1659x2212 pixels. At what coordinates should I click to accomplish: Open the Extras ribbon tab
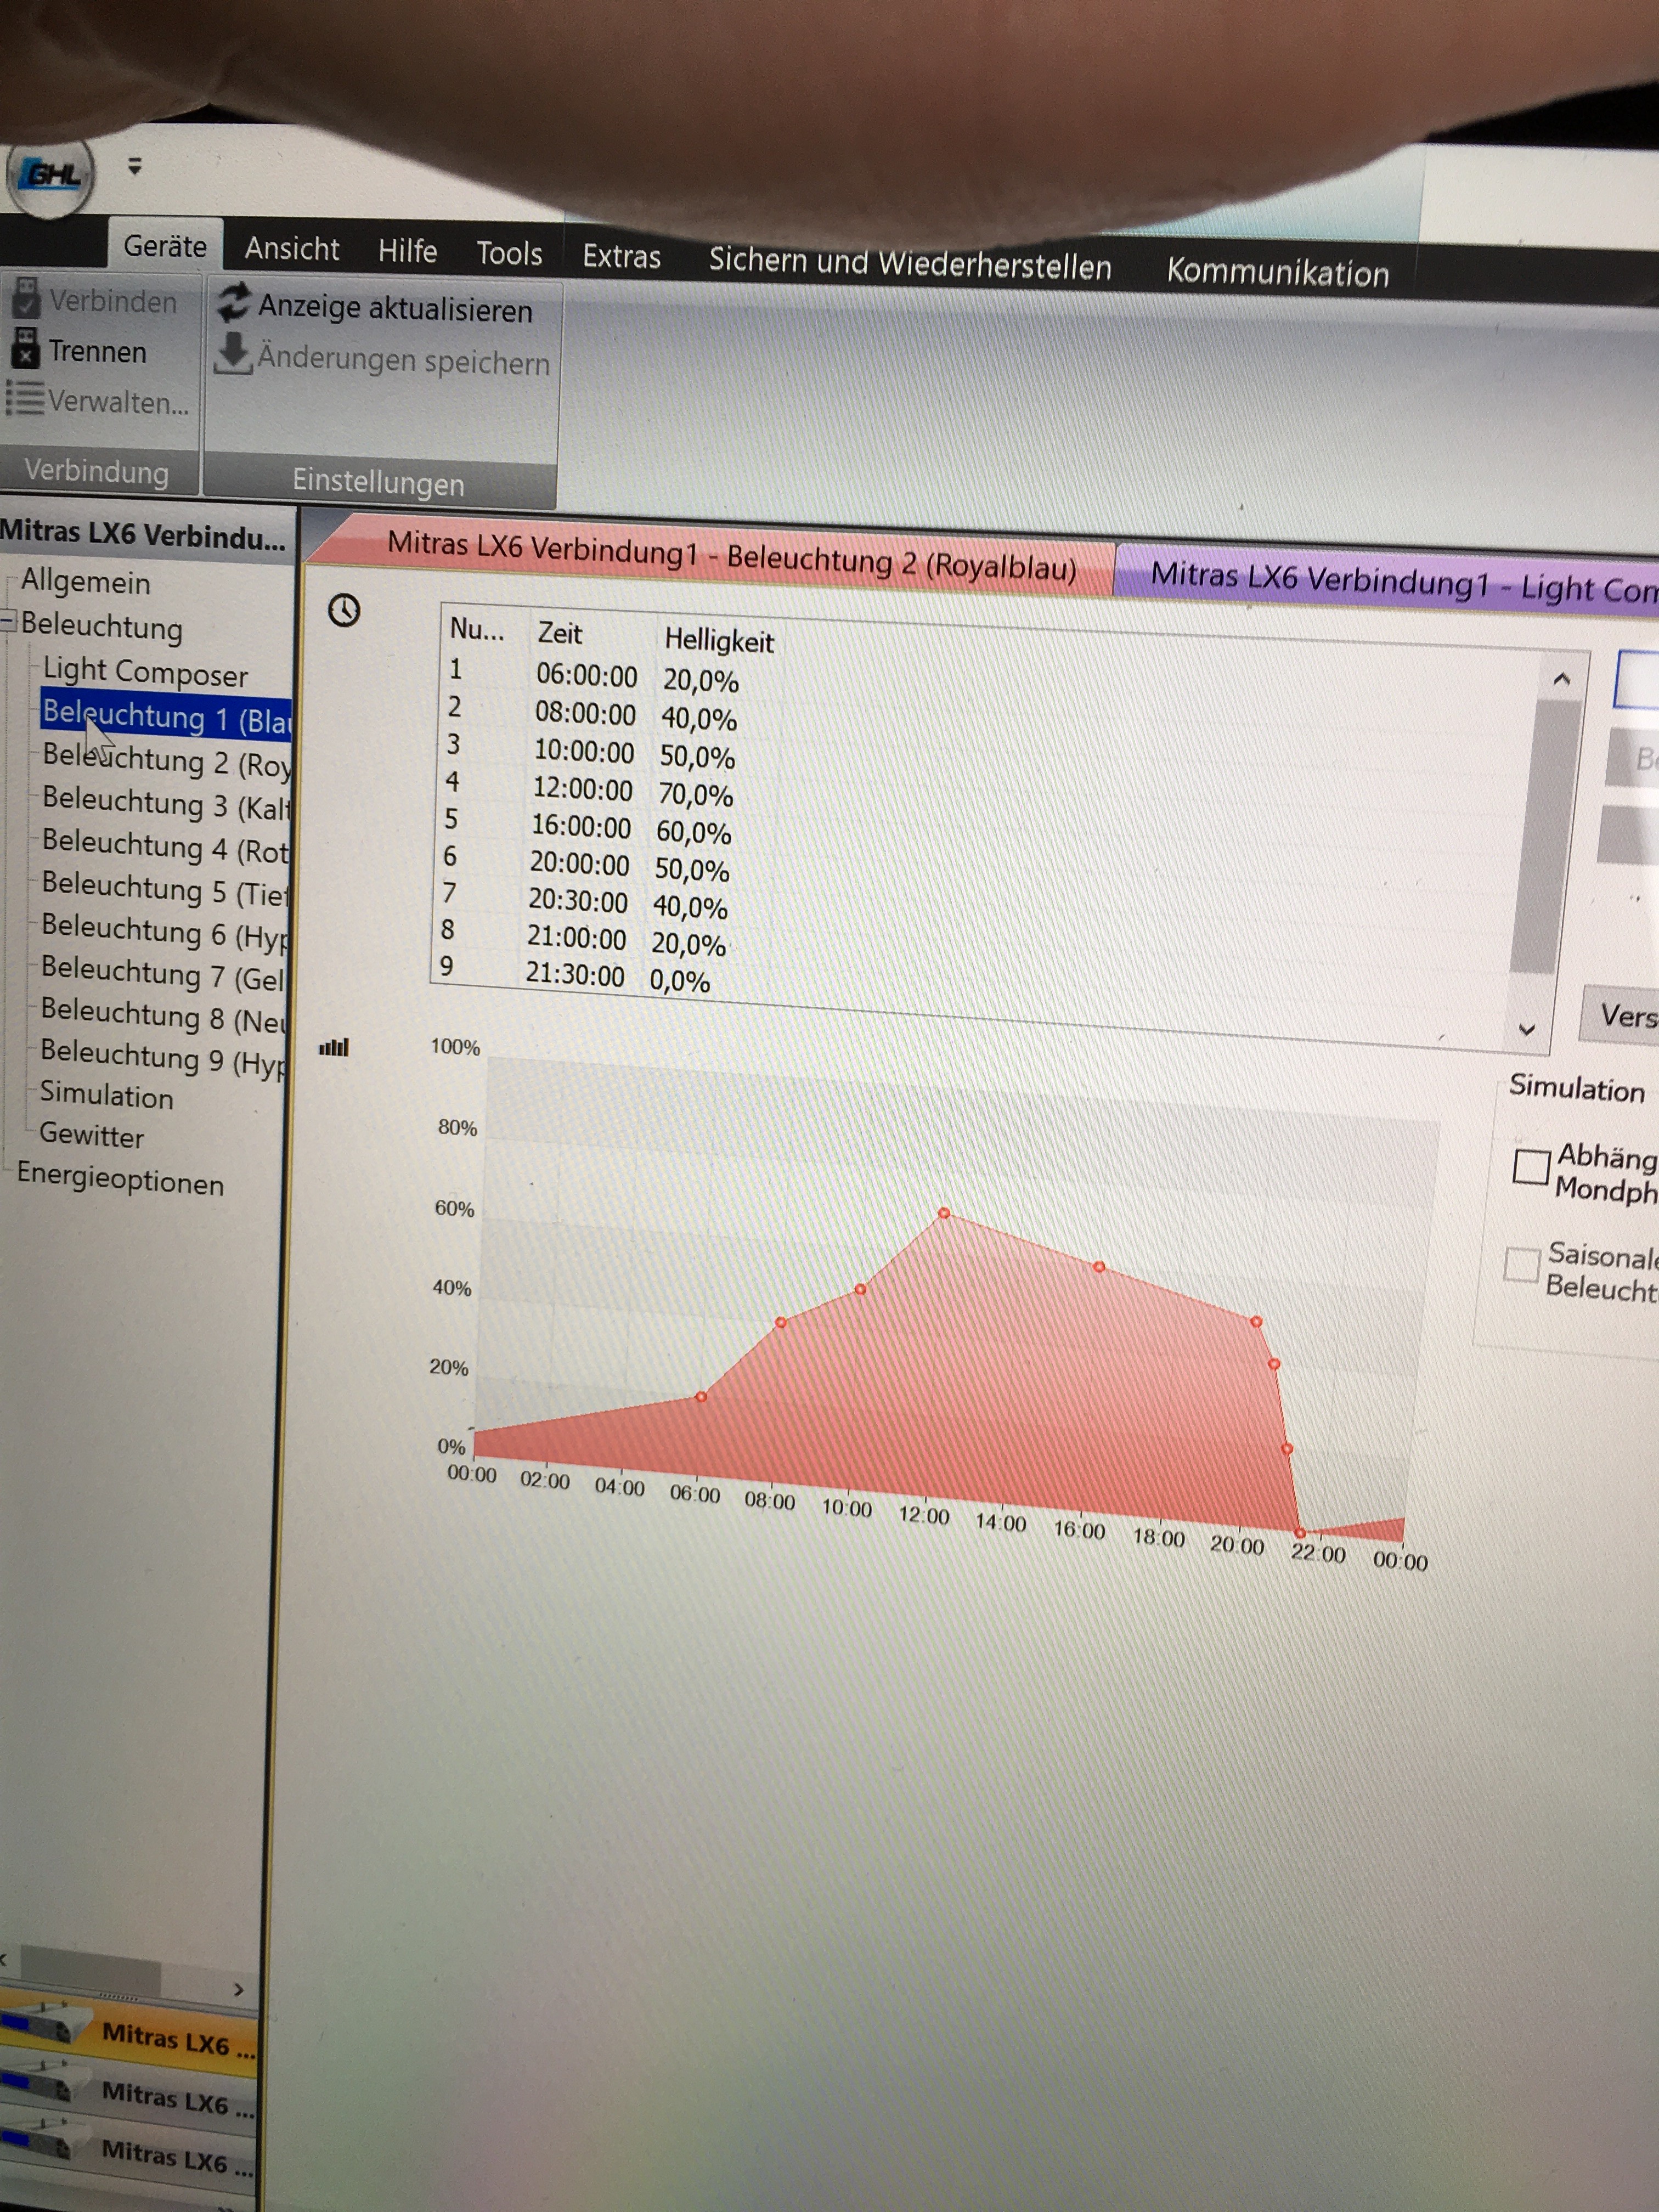click(621, 256)
